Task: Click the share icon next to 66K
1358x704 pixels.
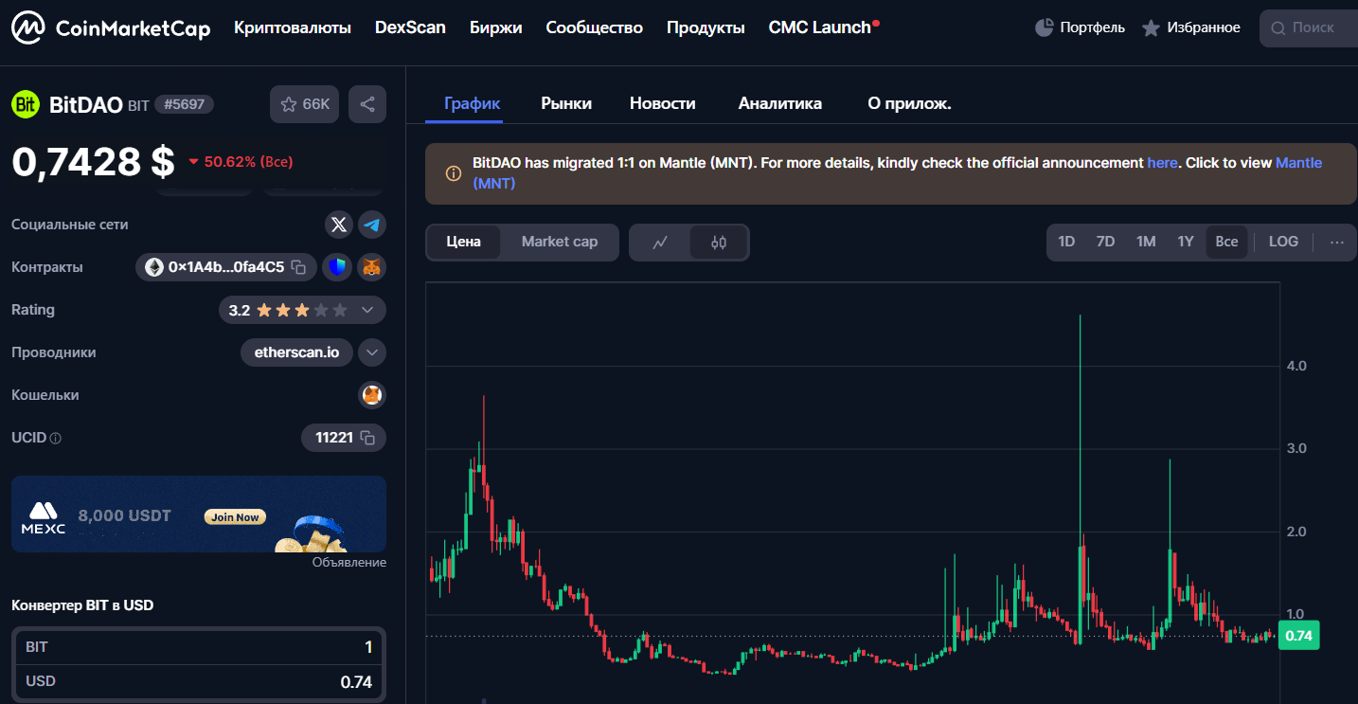Action: (367, 104)
